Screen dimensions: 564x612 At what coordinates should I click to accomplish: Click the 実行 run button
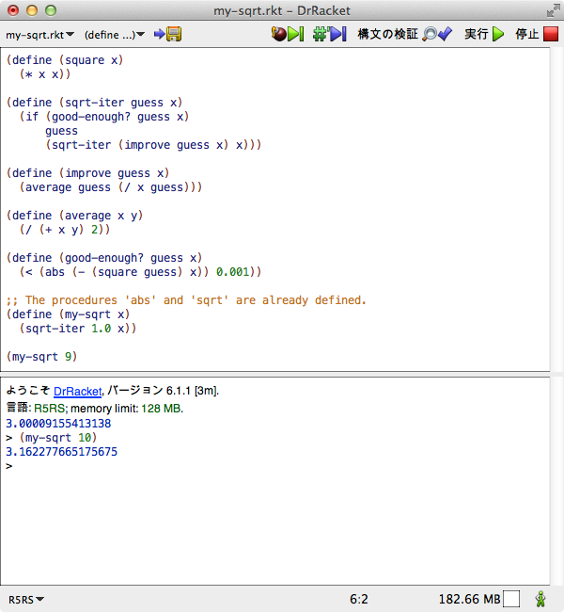click(484, 34)
